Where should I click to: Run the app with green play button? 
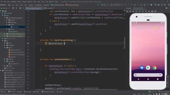point(125,5)
